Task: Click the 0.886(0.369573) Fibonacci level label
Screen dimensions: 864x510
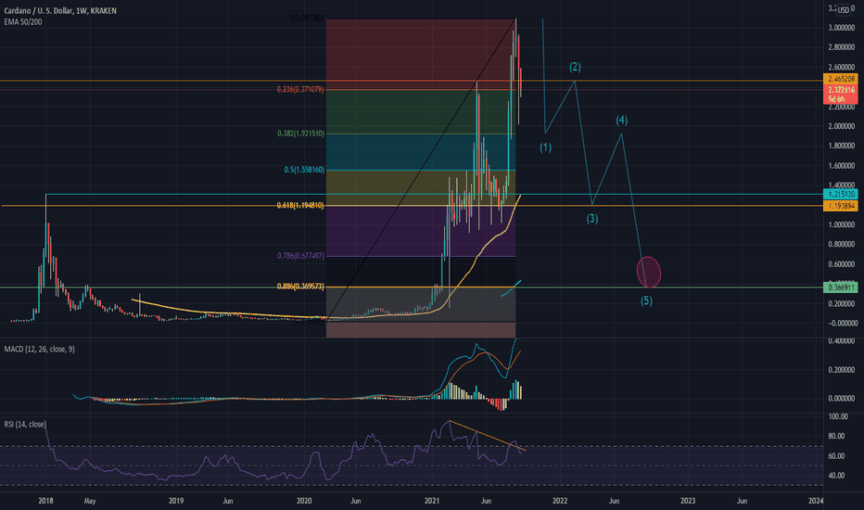Action: (x=300, y=287)
